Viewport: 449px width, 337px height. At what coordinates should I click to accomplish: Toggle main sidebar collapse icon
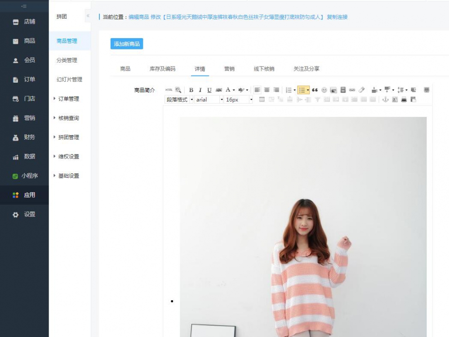[24, 6]
